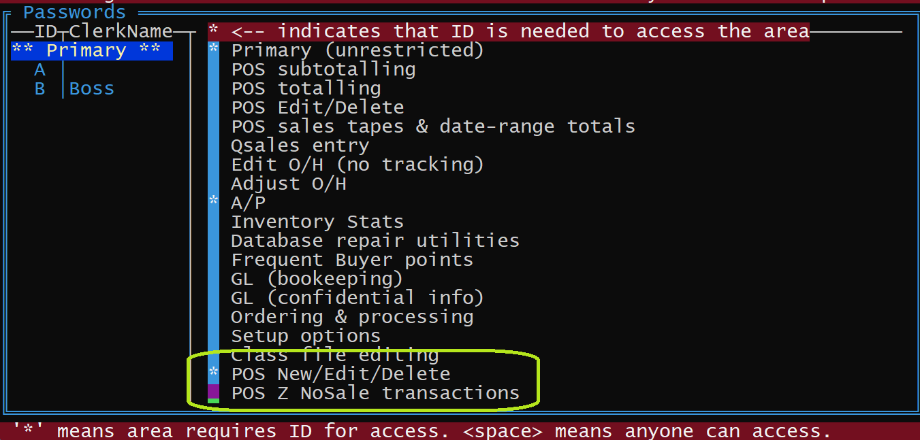This screenshot has width=920, height=440.
Task: Select POS totalling area
Action: [x=306, y=89]
